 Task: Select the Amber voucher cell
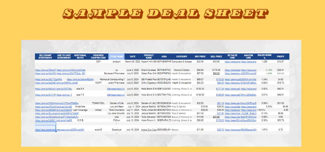pyautogui.click(x=98, y=110)
